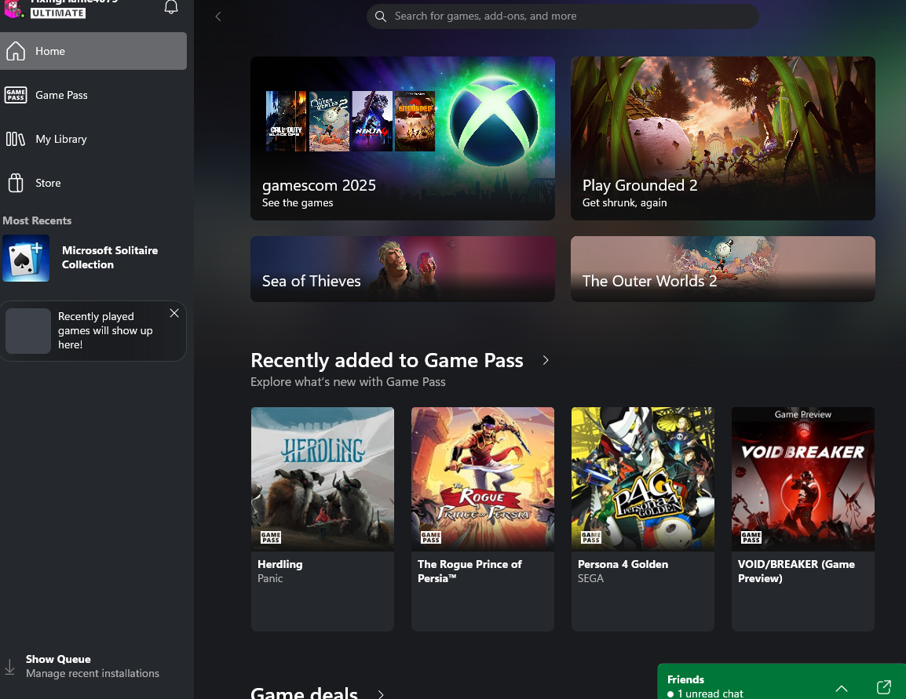Pop out the Friends panel
The width and height of the screenshot is (906, 699).
(883, 687)
